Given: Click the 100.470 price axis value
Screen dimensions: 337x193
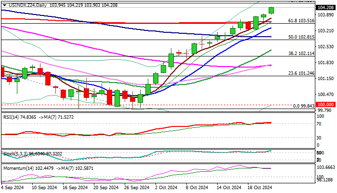Looking at the screenshot, I should point(325,95).
